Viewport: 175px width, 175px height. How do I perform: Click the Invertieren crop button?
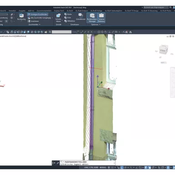click(x=33, y=21)
